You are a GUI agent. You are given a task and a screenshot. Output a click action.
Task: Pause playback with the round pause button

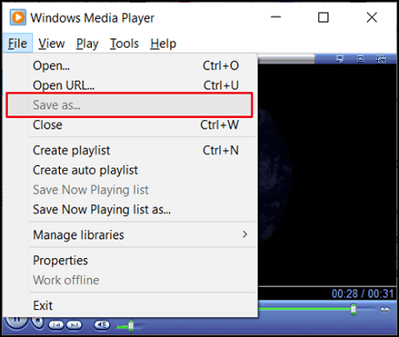tap(16, 321)
